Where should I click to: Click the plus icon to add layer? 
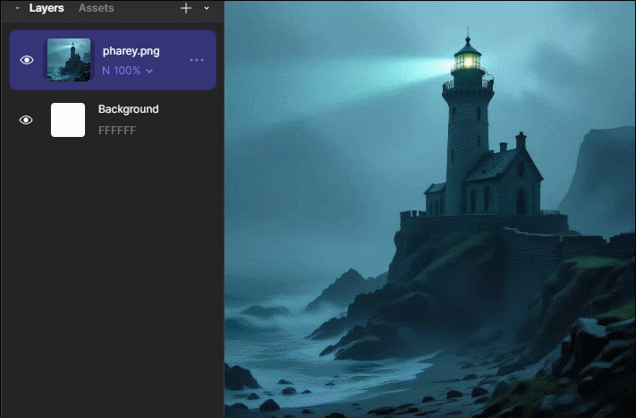point(186,8)
